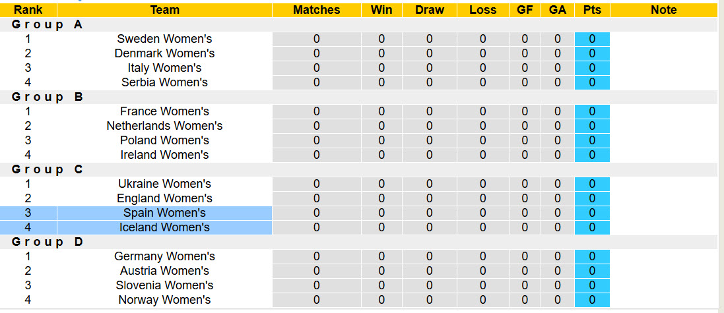Click Austria Women's team name
Screen dimensions: 724x313
pyautogui.click(x=164, y=271)
